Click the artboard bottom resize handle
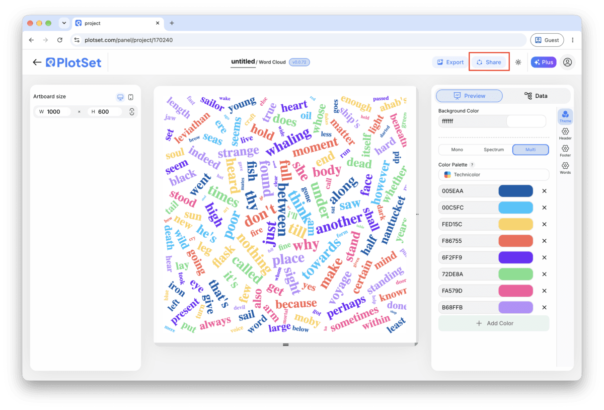 [x=285, y=345]
